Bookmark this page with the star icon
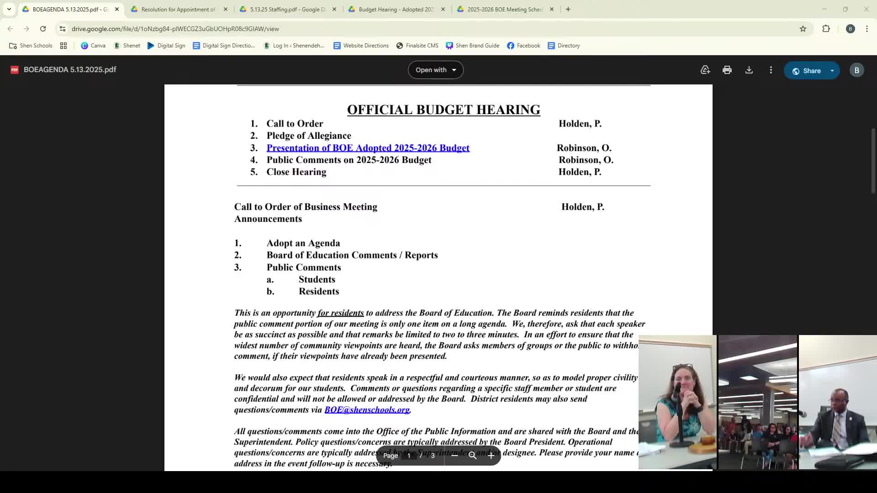The height and width of the screenshot is (493, 877). pyautogui.click(x=803, y=29)
